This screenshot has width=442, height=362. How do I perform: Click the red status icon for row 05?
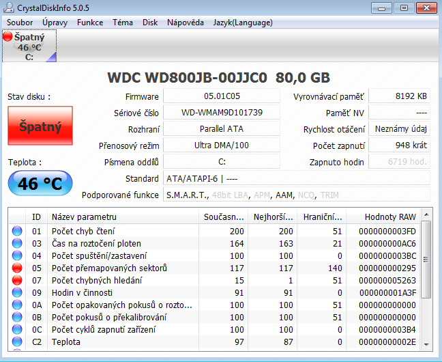[17, 268]
